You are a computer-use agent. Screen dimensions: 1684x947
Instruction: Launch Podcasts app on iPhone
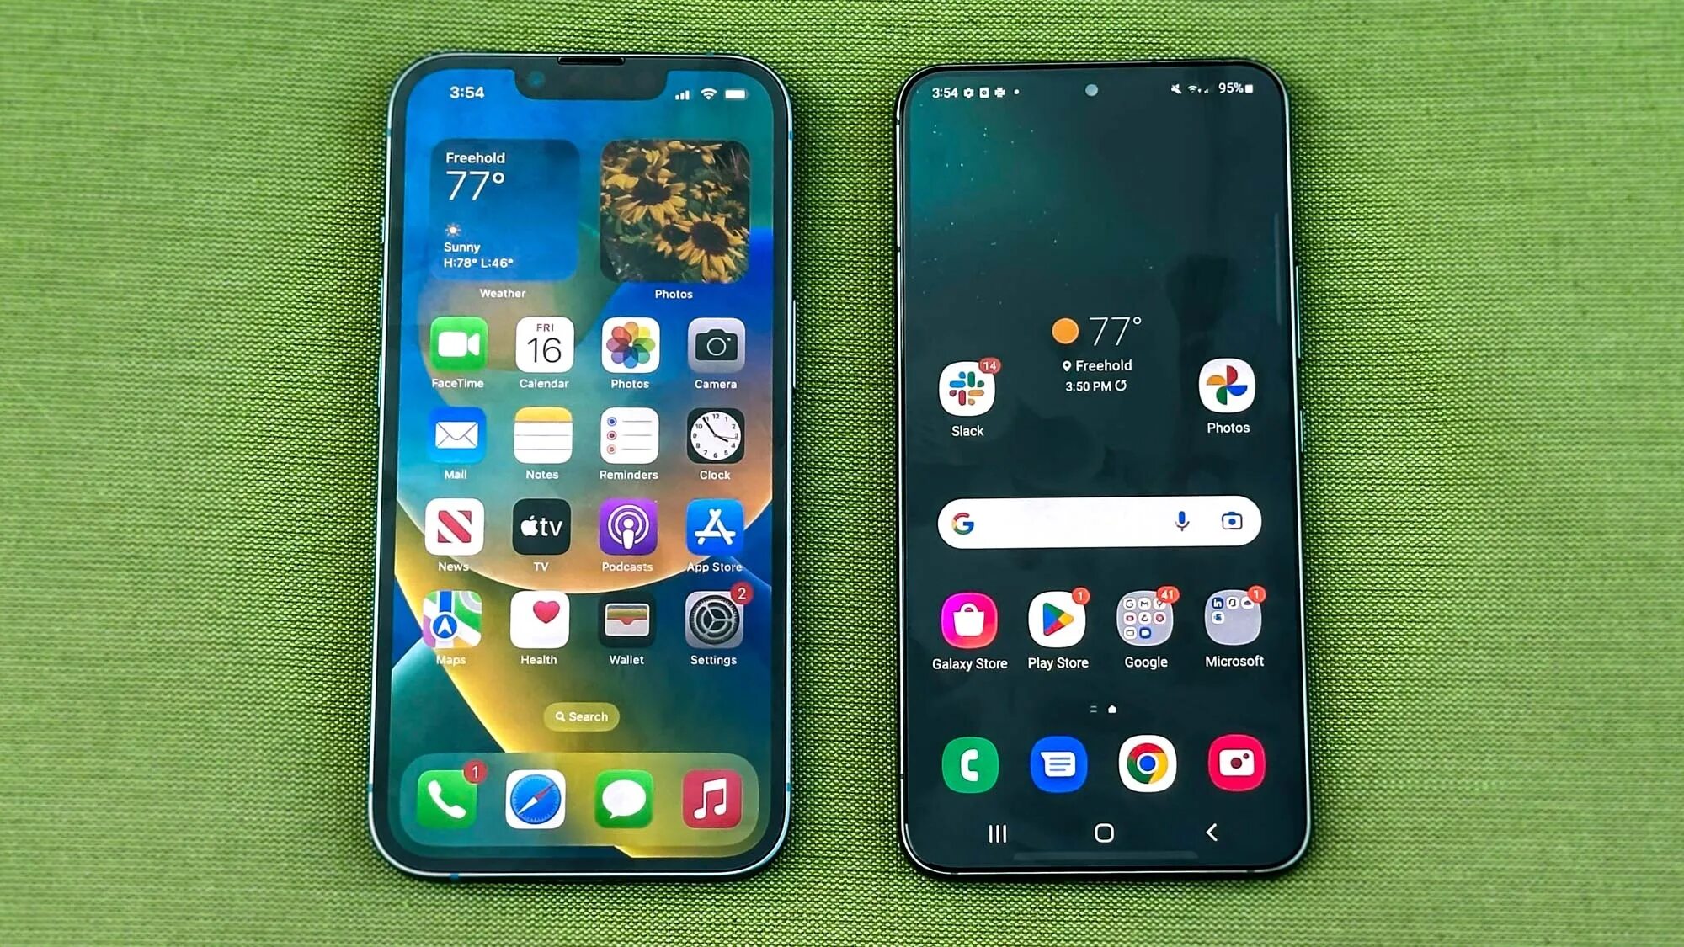tap(626, 530)
